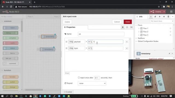175x98 pixels.
Task: Open the sidebar help book icon
Action: [155, 17]
